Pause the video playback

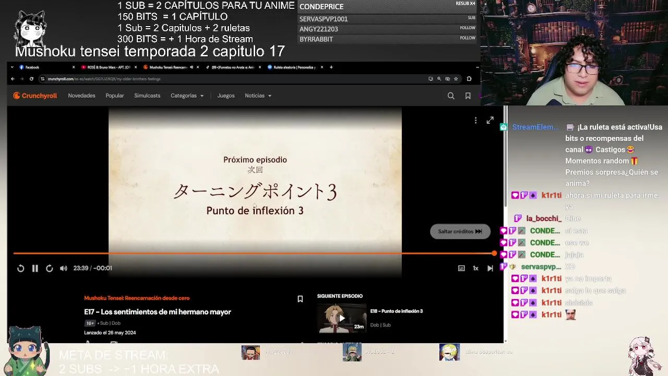(35, 268)
